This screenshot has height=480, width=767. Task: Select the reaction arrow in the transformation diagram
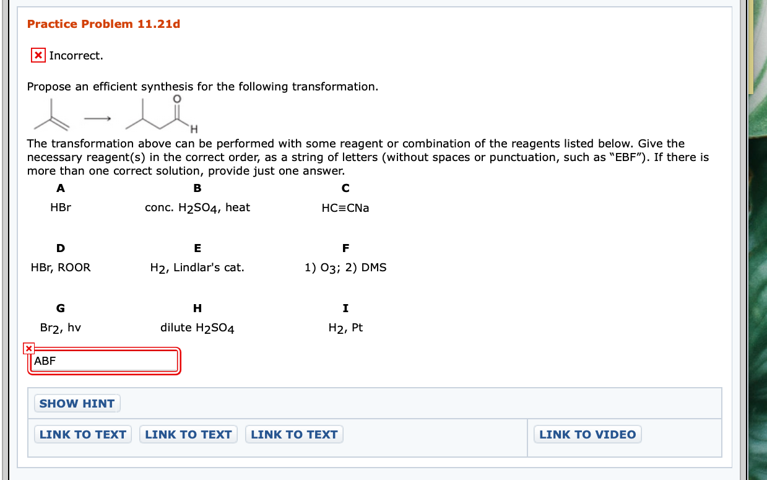coord(99,118)
